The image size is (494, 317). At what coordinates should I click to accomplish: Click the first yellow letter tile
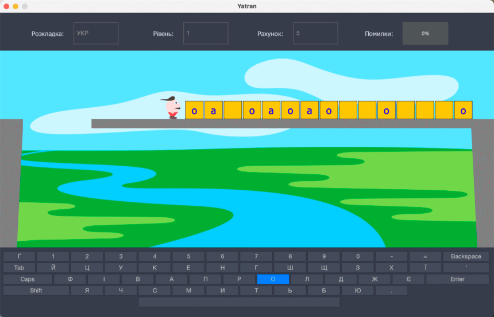click(194, 110)
